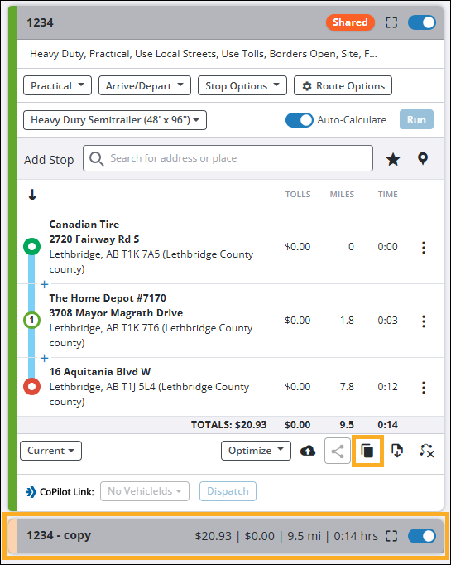451x565 pixels.
Task: Click the 16 Aquitania Blvd destination marker
Action: click(31, 387)
